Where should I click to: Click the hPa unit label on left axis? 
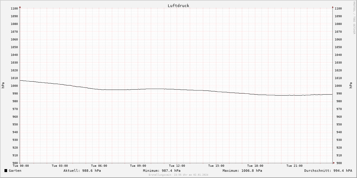[3, 85]
